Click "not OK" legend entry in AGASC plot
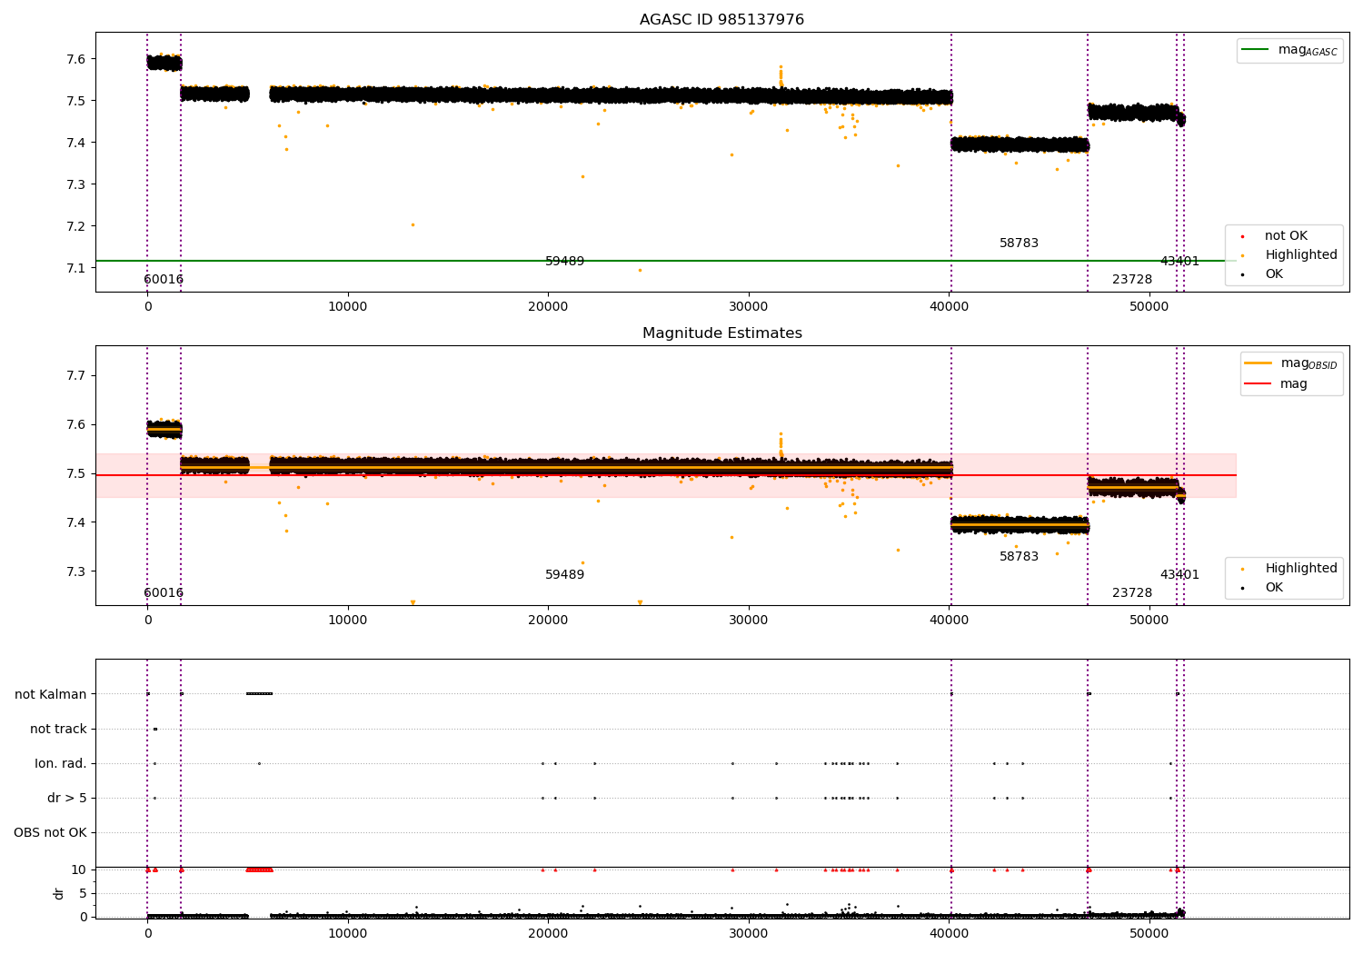Viewport: 1363px width, 954px height. 1286,236
